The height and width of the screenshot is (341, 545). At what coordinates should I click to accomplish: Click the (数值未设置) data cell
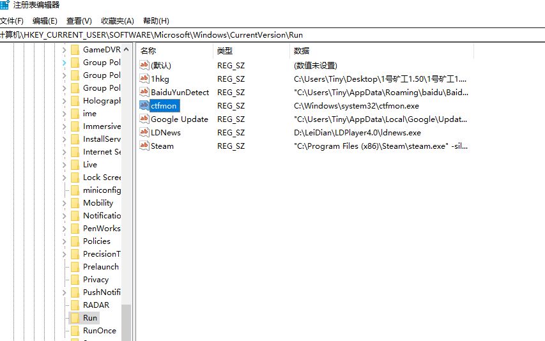pos(315,66)
